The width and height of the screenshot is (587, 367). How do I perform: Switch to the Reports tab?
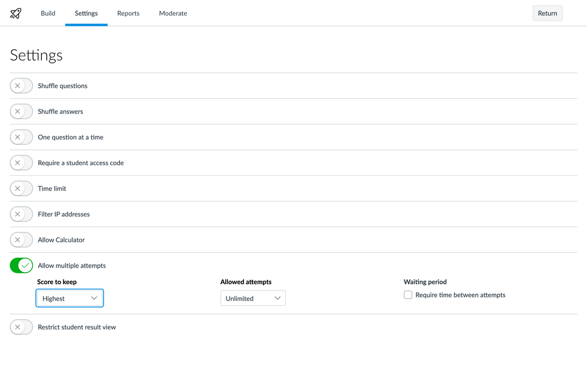[128, 13]
